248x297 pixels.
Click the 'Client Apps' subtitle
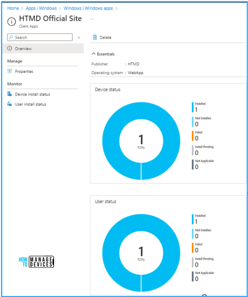point(28,26)
